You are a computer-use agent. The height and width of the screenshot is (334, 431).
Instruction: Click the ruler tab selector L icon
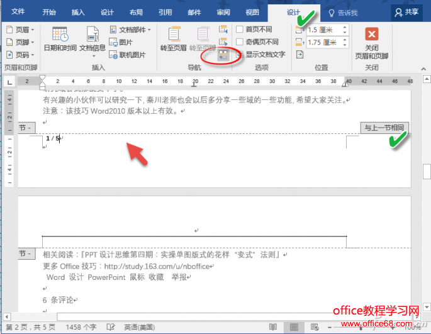pos(9,82)
